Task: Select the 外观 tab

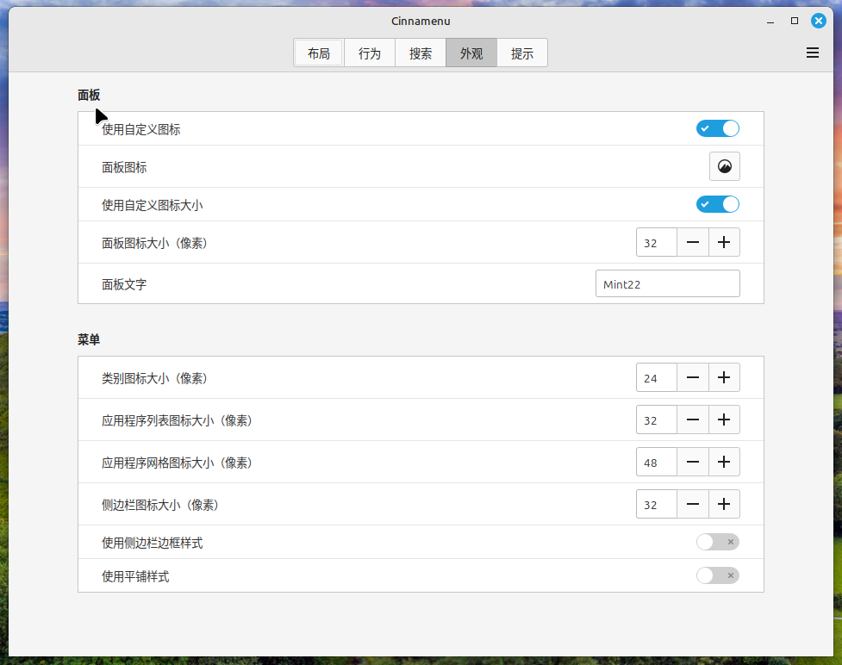Action: pyautogui.click(x=471, y=53)
